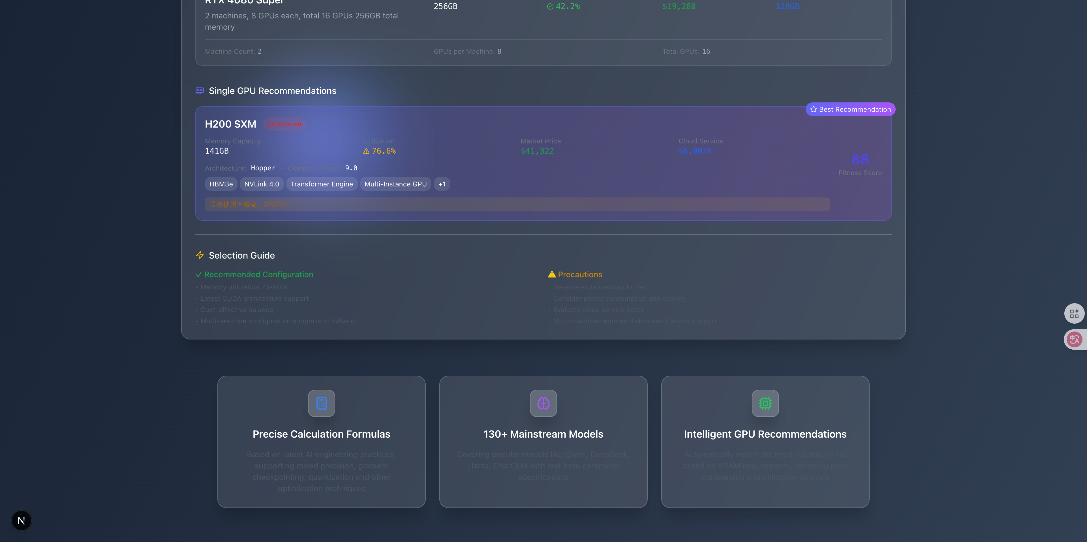Click the 141GB memory capacity value

click(217, 151)
